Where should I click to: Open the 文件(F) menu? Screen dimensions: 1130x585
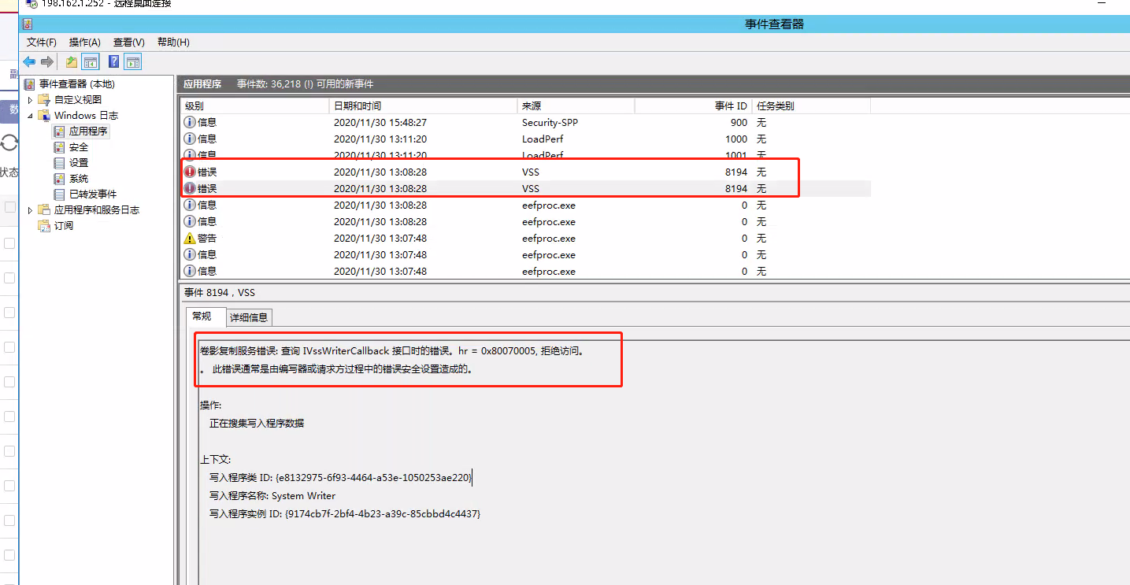42,43
